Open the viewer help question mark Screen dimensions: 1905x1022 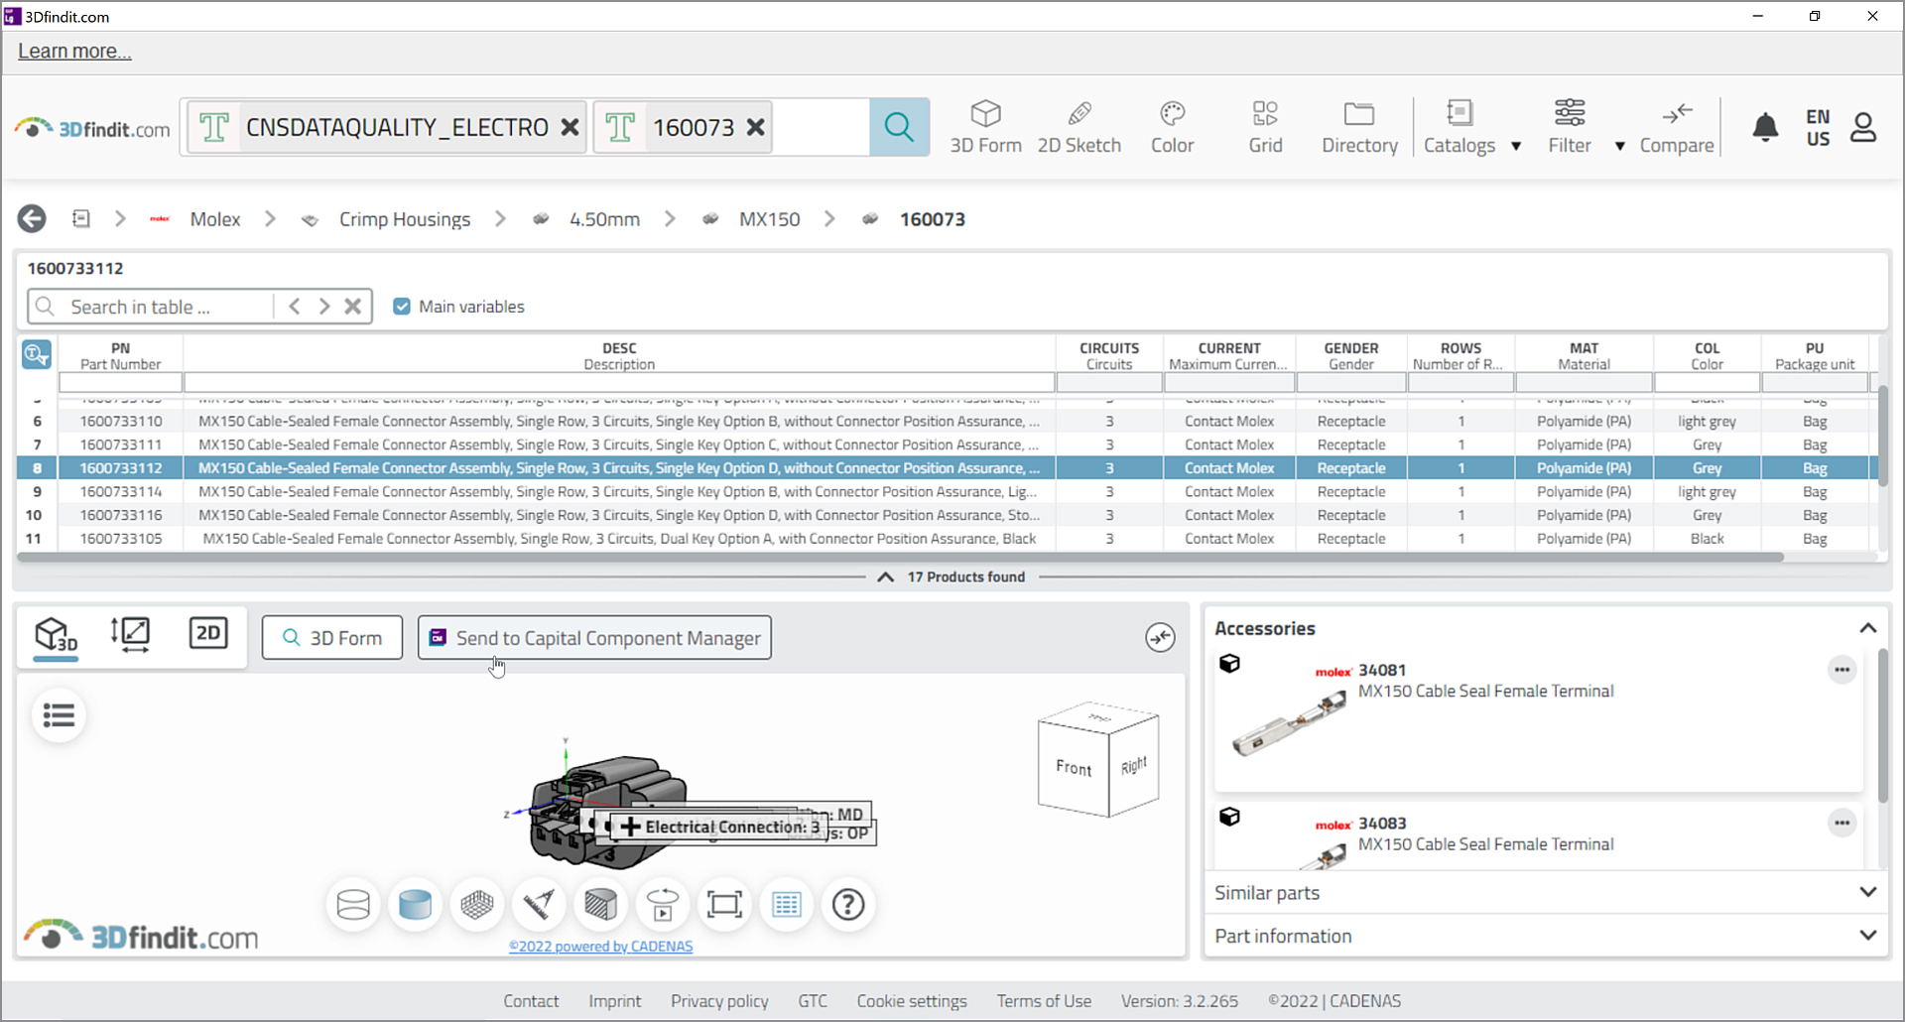click(848, 904)
